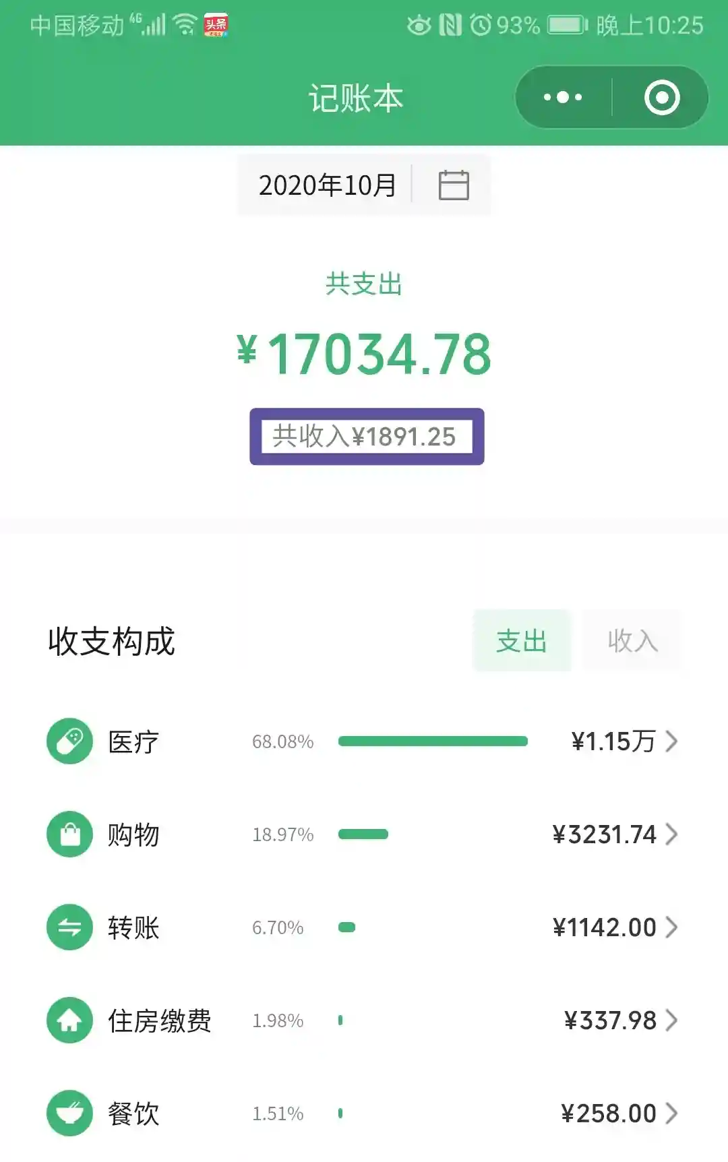Tap the 医疗 68.08% progress bar
Viewport: 728px width, 1162px height.
coord(433,741)
